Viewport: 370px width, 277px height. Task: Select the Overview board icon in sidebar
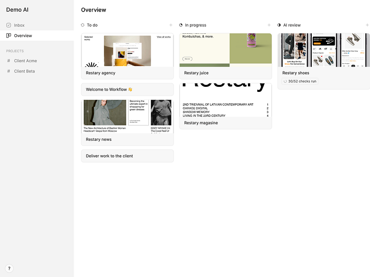(x=9, y=36)
